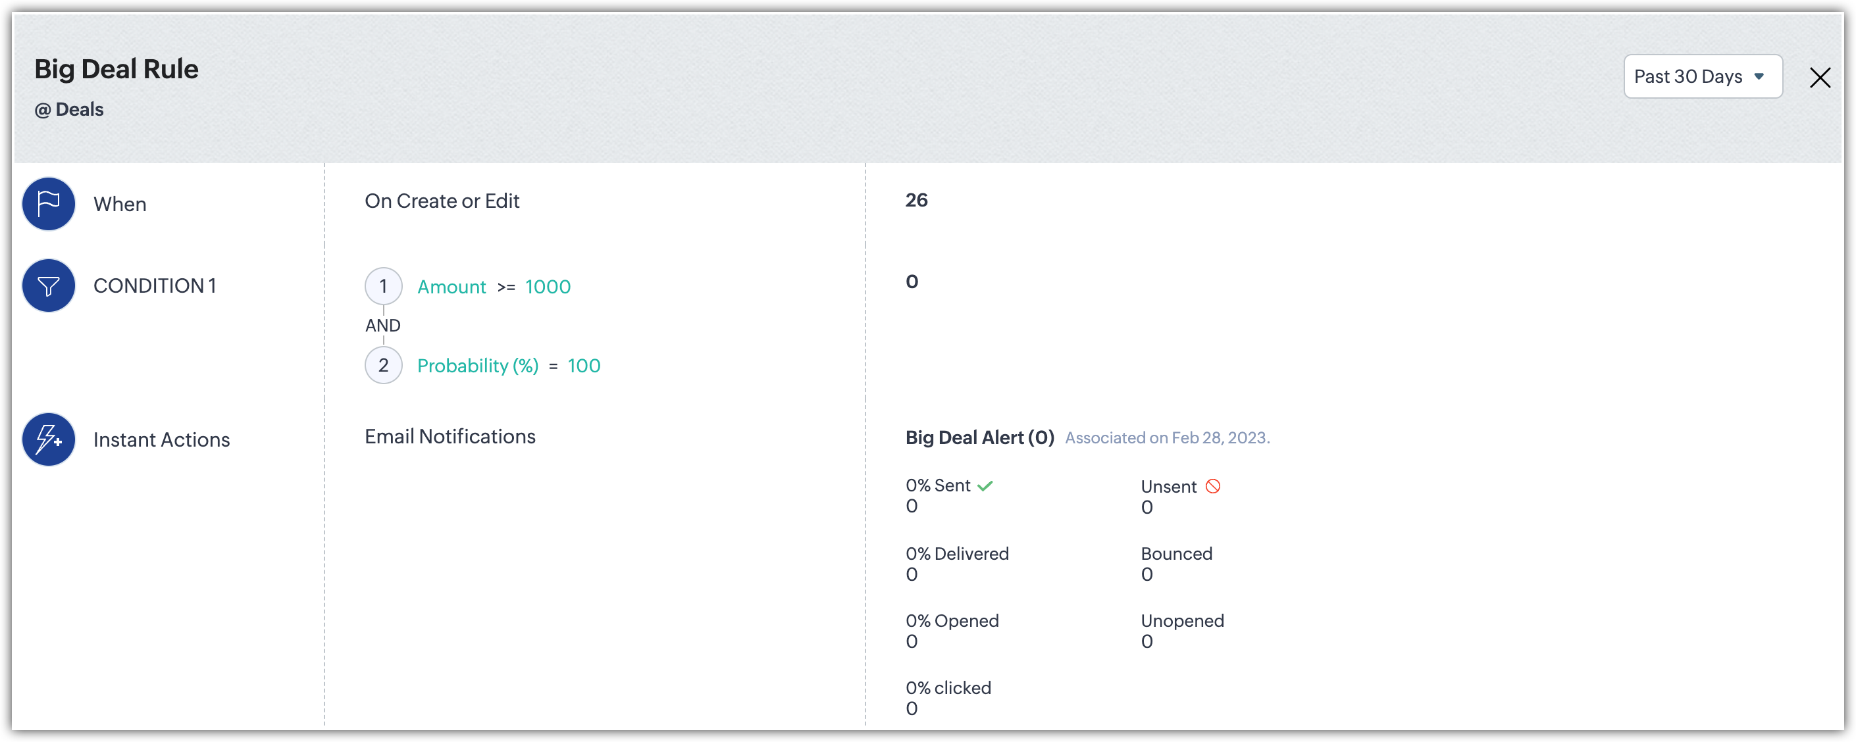
Task: Open the Big Deal Alert (0) notification
Action: click(x=979, y=438)
